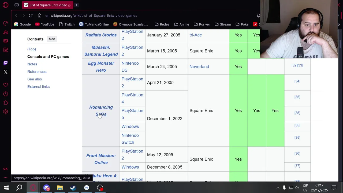Screen dimensions: 343x193
Task: View site security padlock icon
Action: pyautogui.click(x=39, y=16)
